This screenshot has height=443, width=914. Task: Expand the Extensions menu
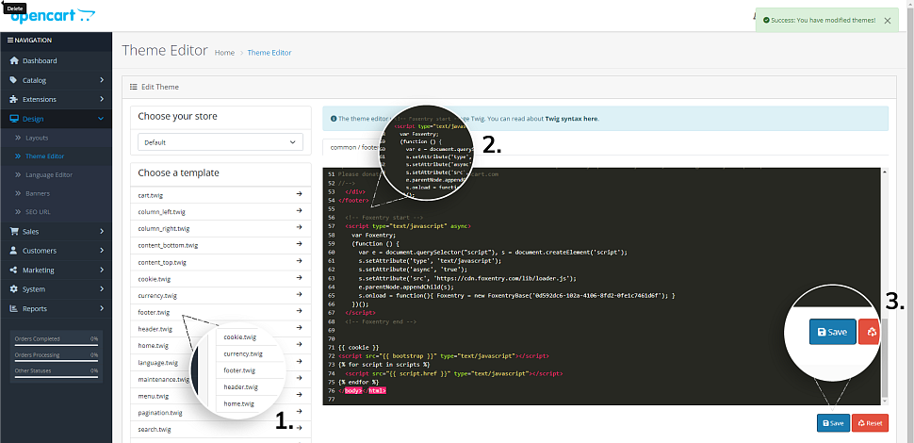(x=56, y=99)
